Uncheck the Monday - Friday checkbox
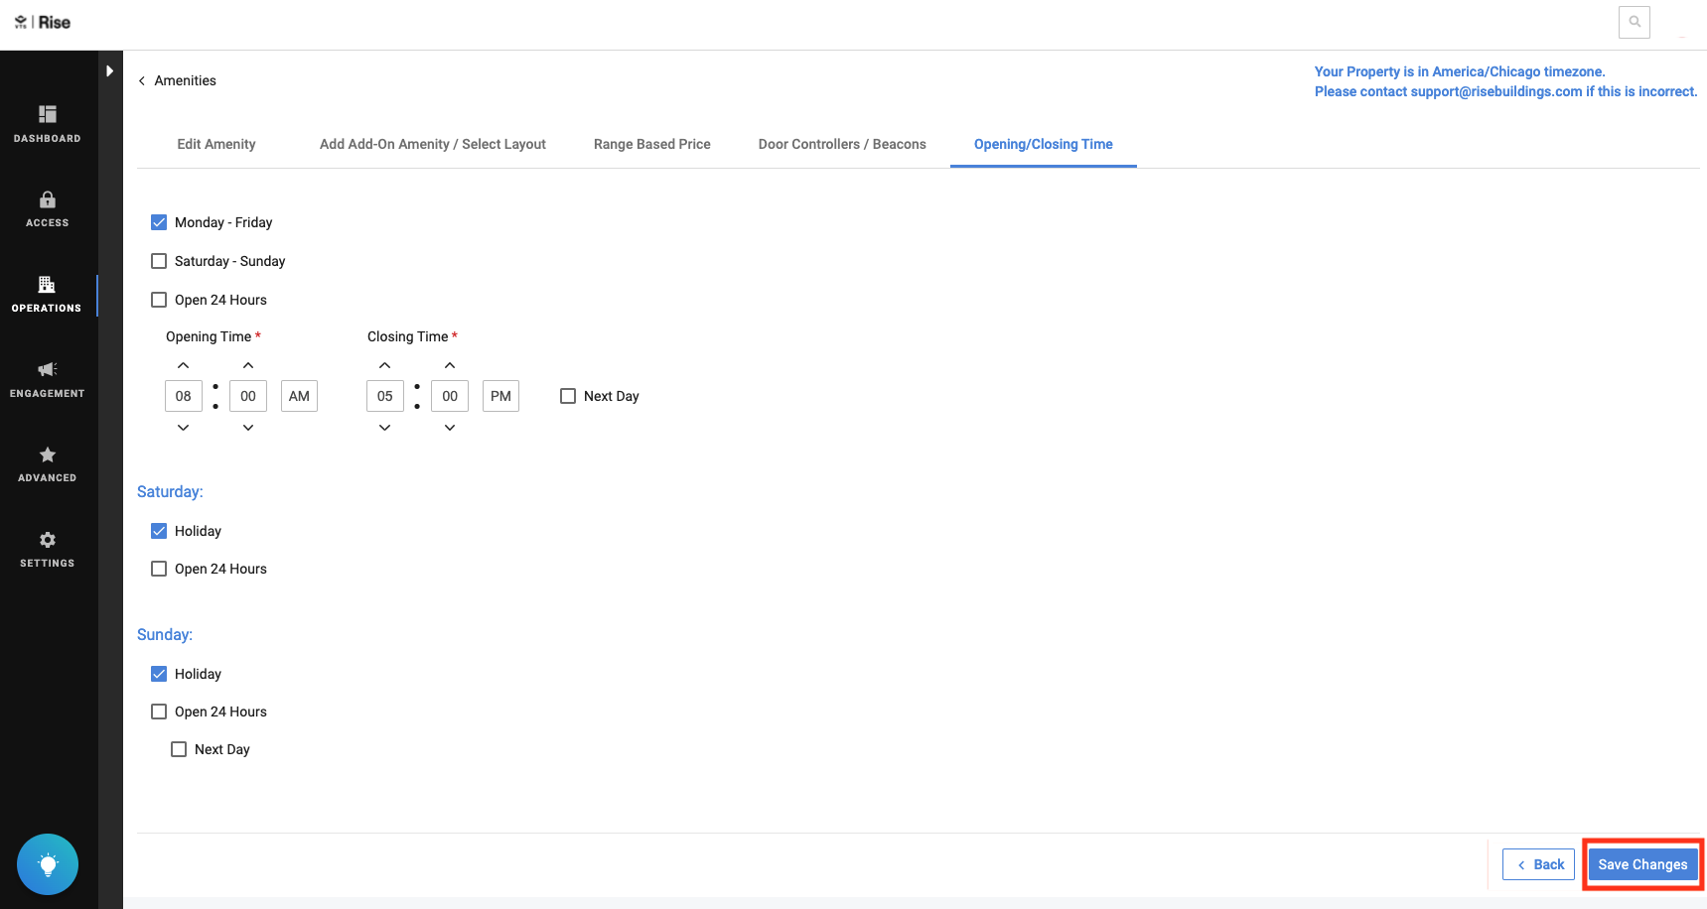 [x=159, y=222]
